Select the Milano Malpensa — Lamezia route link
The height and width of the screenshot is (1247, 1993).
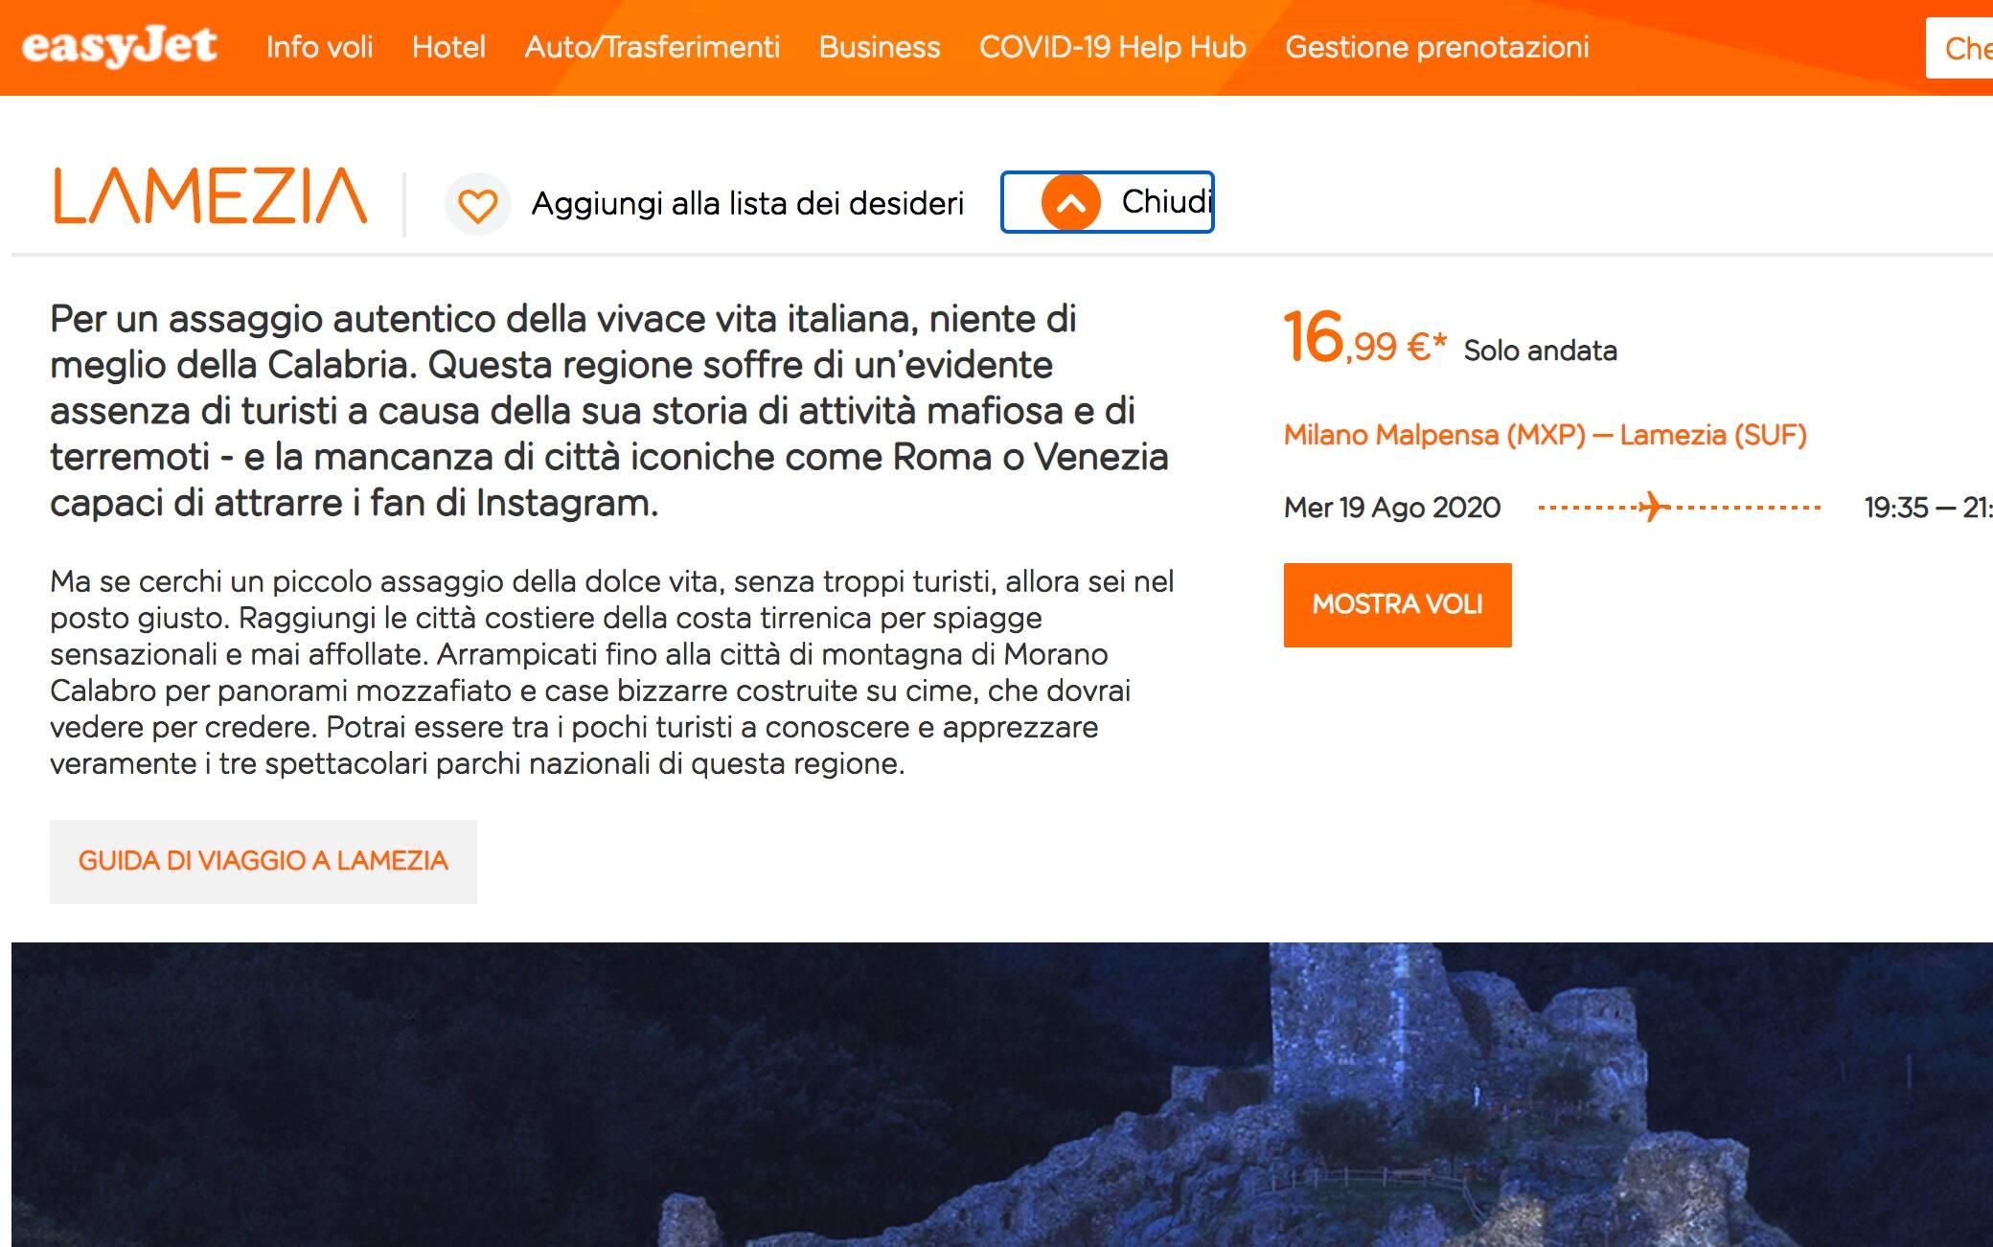coord(1543,434)
